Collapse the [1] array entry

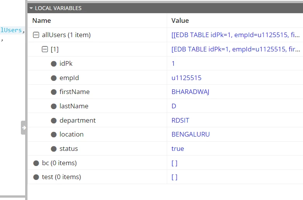coord(45,49)
